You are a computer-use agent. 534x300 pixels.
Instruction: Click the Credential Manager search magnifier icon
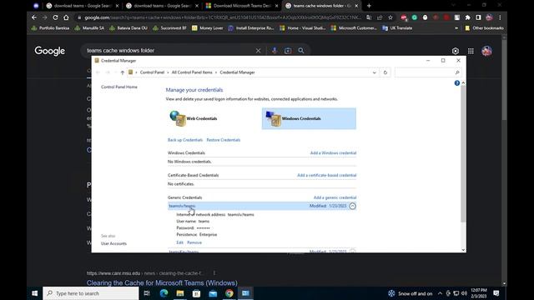click(457, 72)
